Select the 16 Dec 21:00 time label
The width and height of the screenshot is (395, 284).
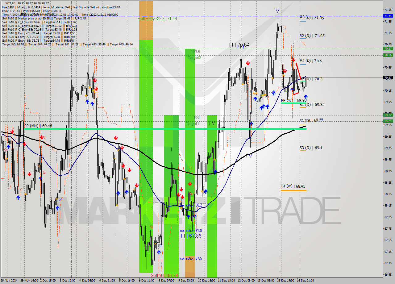point(306,281)
